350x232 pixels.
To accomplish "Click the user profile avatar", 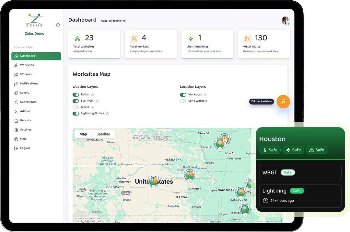I will pos(285,20).
